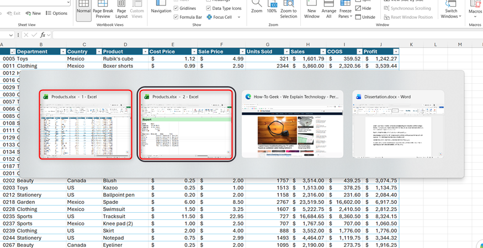The image size is (483, 248).
Task: Click Excel icon of Products.xlsx - 1 thumbnail
Action: (x=45, y=96)
